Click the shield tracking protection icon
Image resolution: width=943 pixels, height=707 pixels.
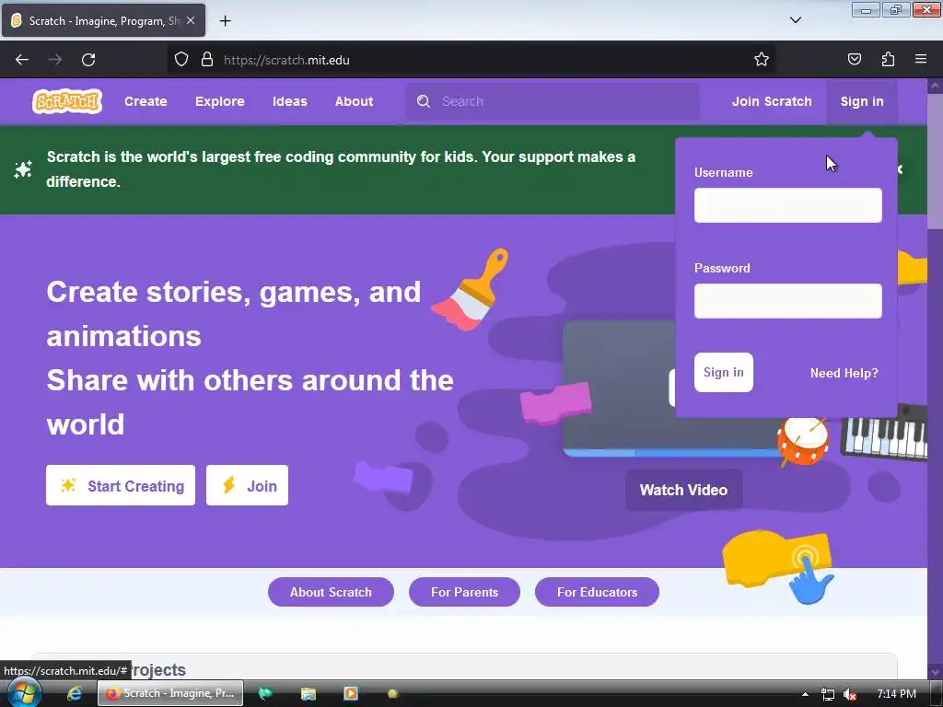point(181,59)
